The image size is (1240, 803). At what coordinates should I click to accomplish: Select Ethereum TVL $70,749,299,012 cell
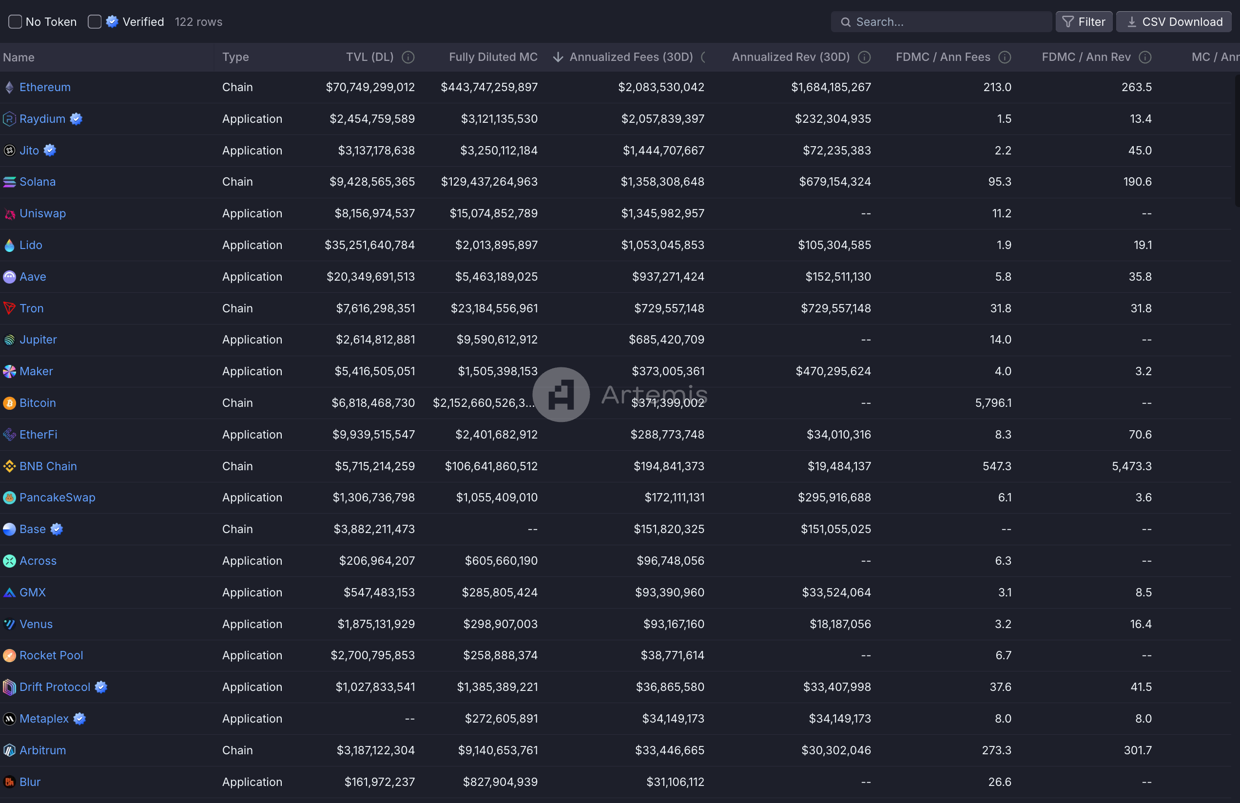pyautogui.click(x=370, y=88)
